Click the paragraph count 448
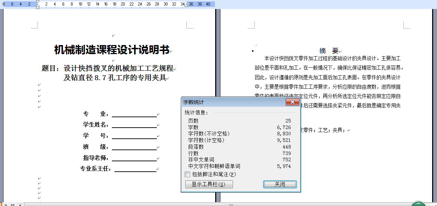 pyautogui.click(x=287, y=147)
